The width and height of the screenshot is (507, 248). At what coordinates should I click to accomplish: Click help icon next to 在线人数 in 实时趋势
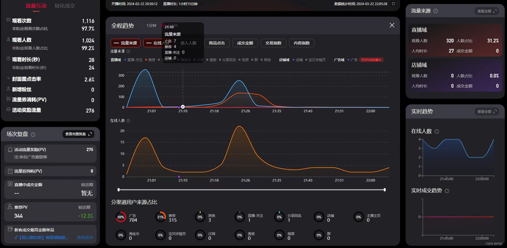pos(437,131)
